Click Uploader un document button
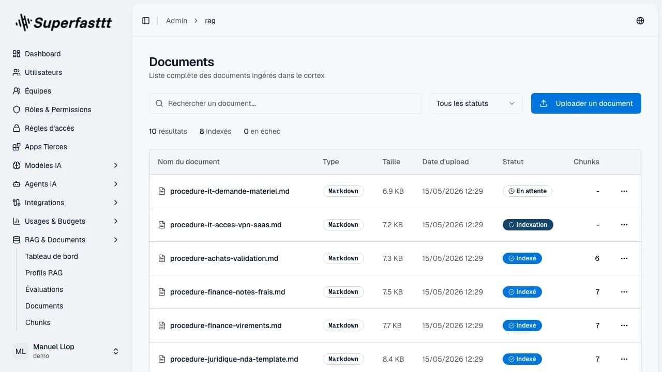The image size is (662, 372). click(586, 103)
